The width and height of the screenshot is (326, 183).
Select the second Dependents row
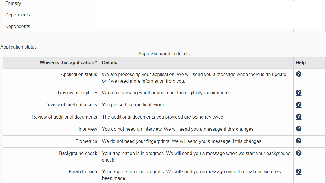[x=164, y=26]
